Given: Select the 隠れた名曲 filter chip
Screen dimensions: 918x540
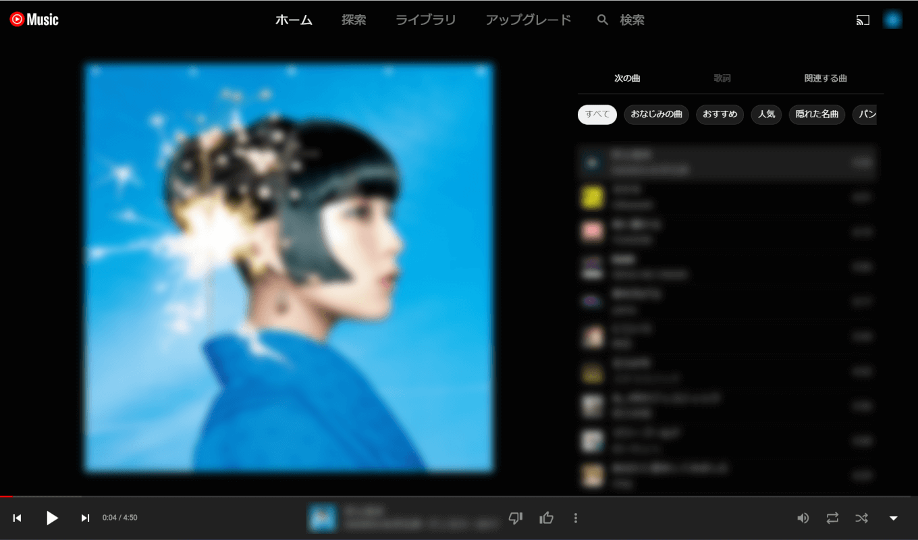Looking at the screenshot, I should [x=817, y=114].
